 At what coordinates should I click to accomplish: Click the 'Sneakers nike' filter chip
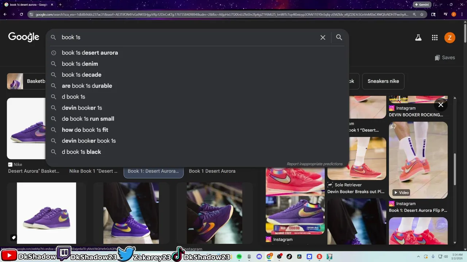(383, 81)
